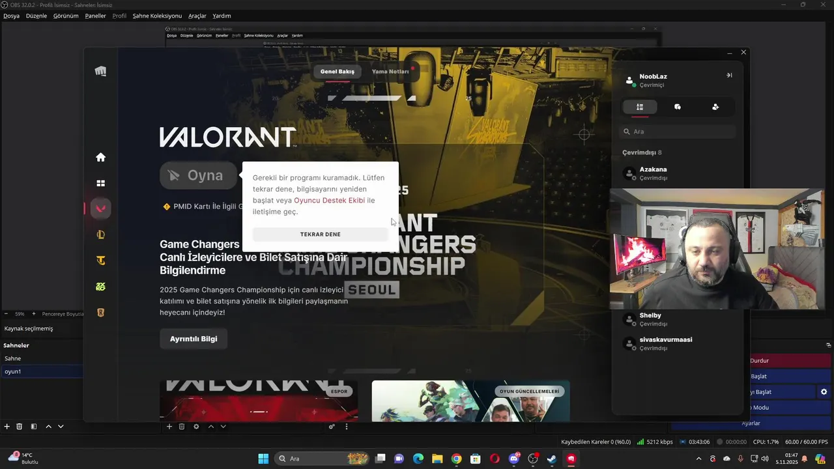Click the PMID Kartı İle İlgili notice
Screen dimensions: 834x469
coord(203,206)
